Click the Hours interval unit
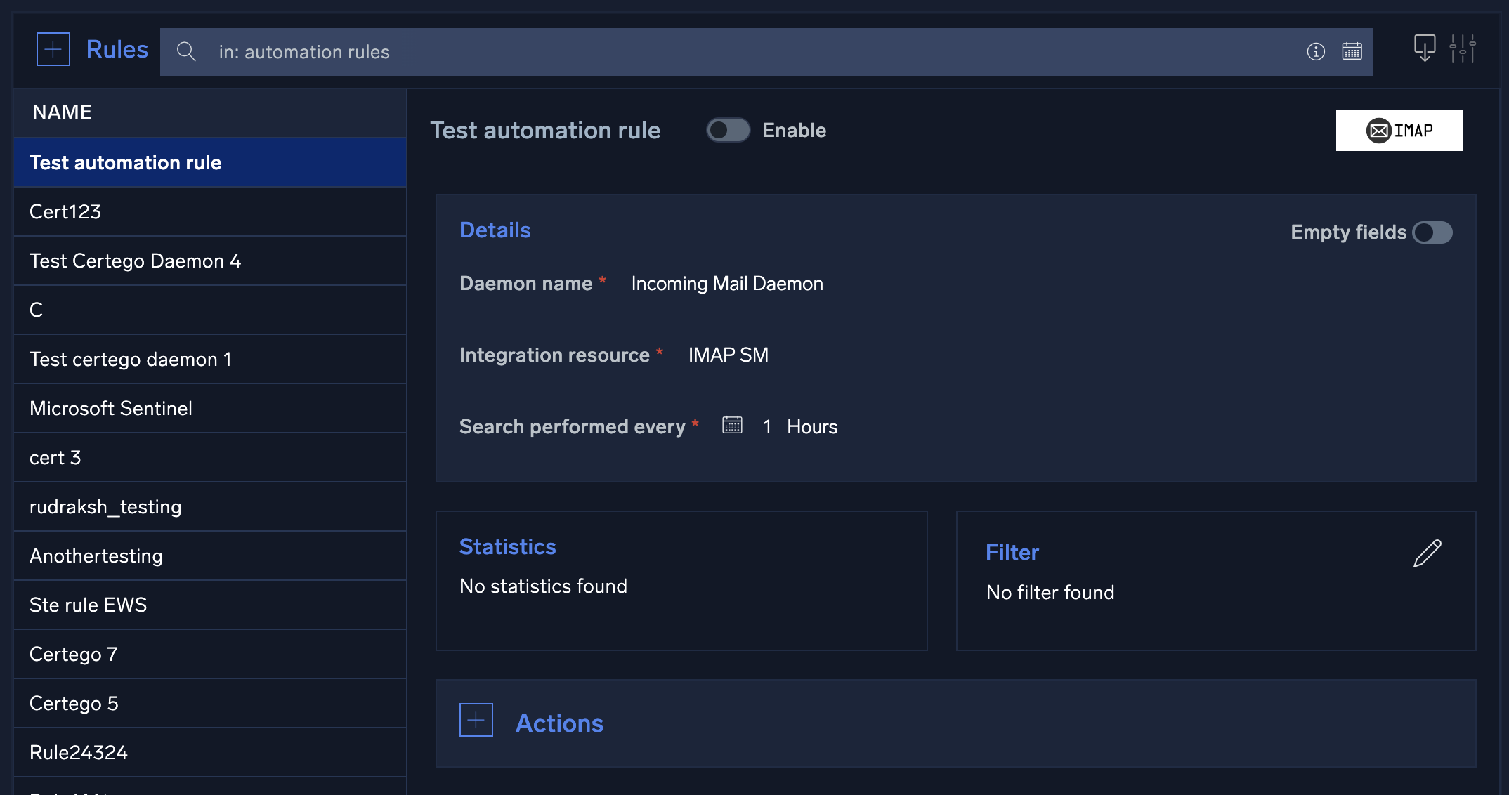Viewport: 1509px width, 795px height. [x=812, y=426]
